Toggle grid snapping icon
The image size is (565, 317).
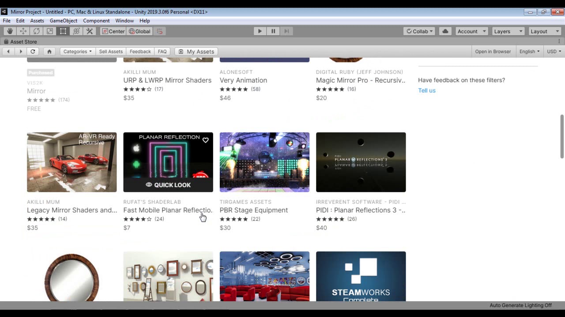[160, 31]
